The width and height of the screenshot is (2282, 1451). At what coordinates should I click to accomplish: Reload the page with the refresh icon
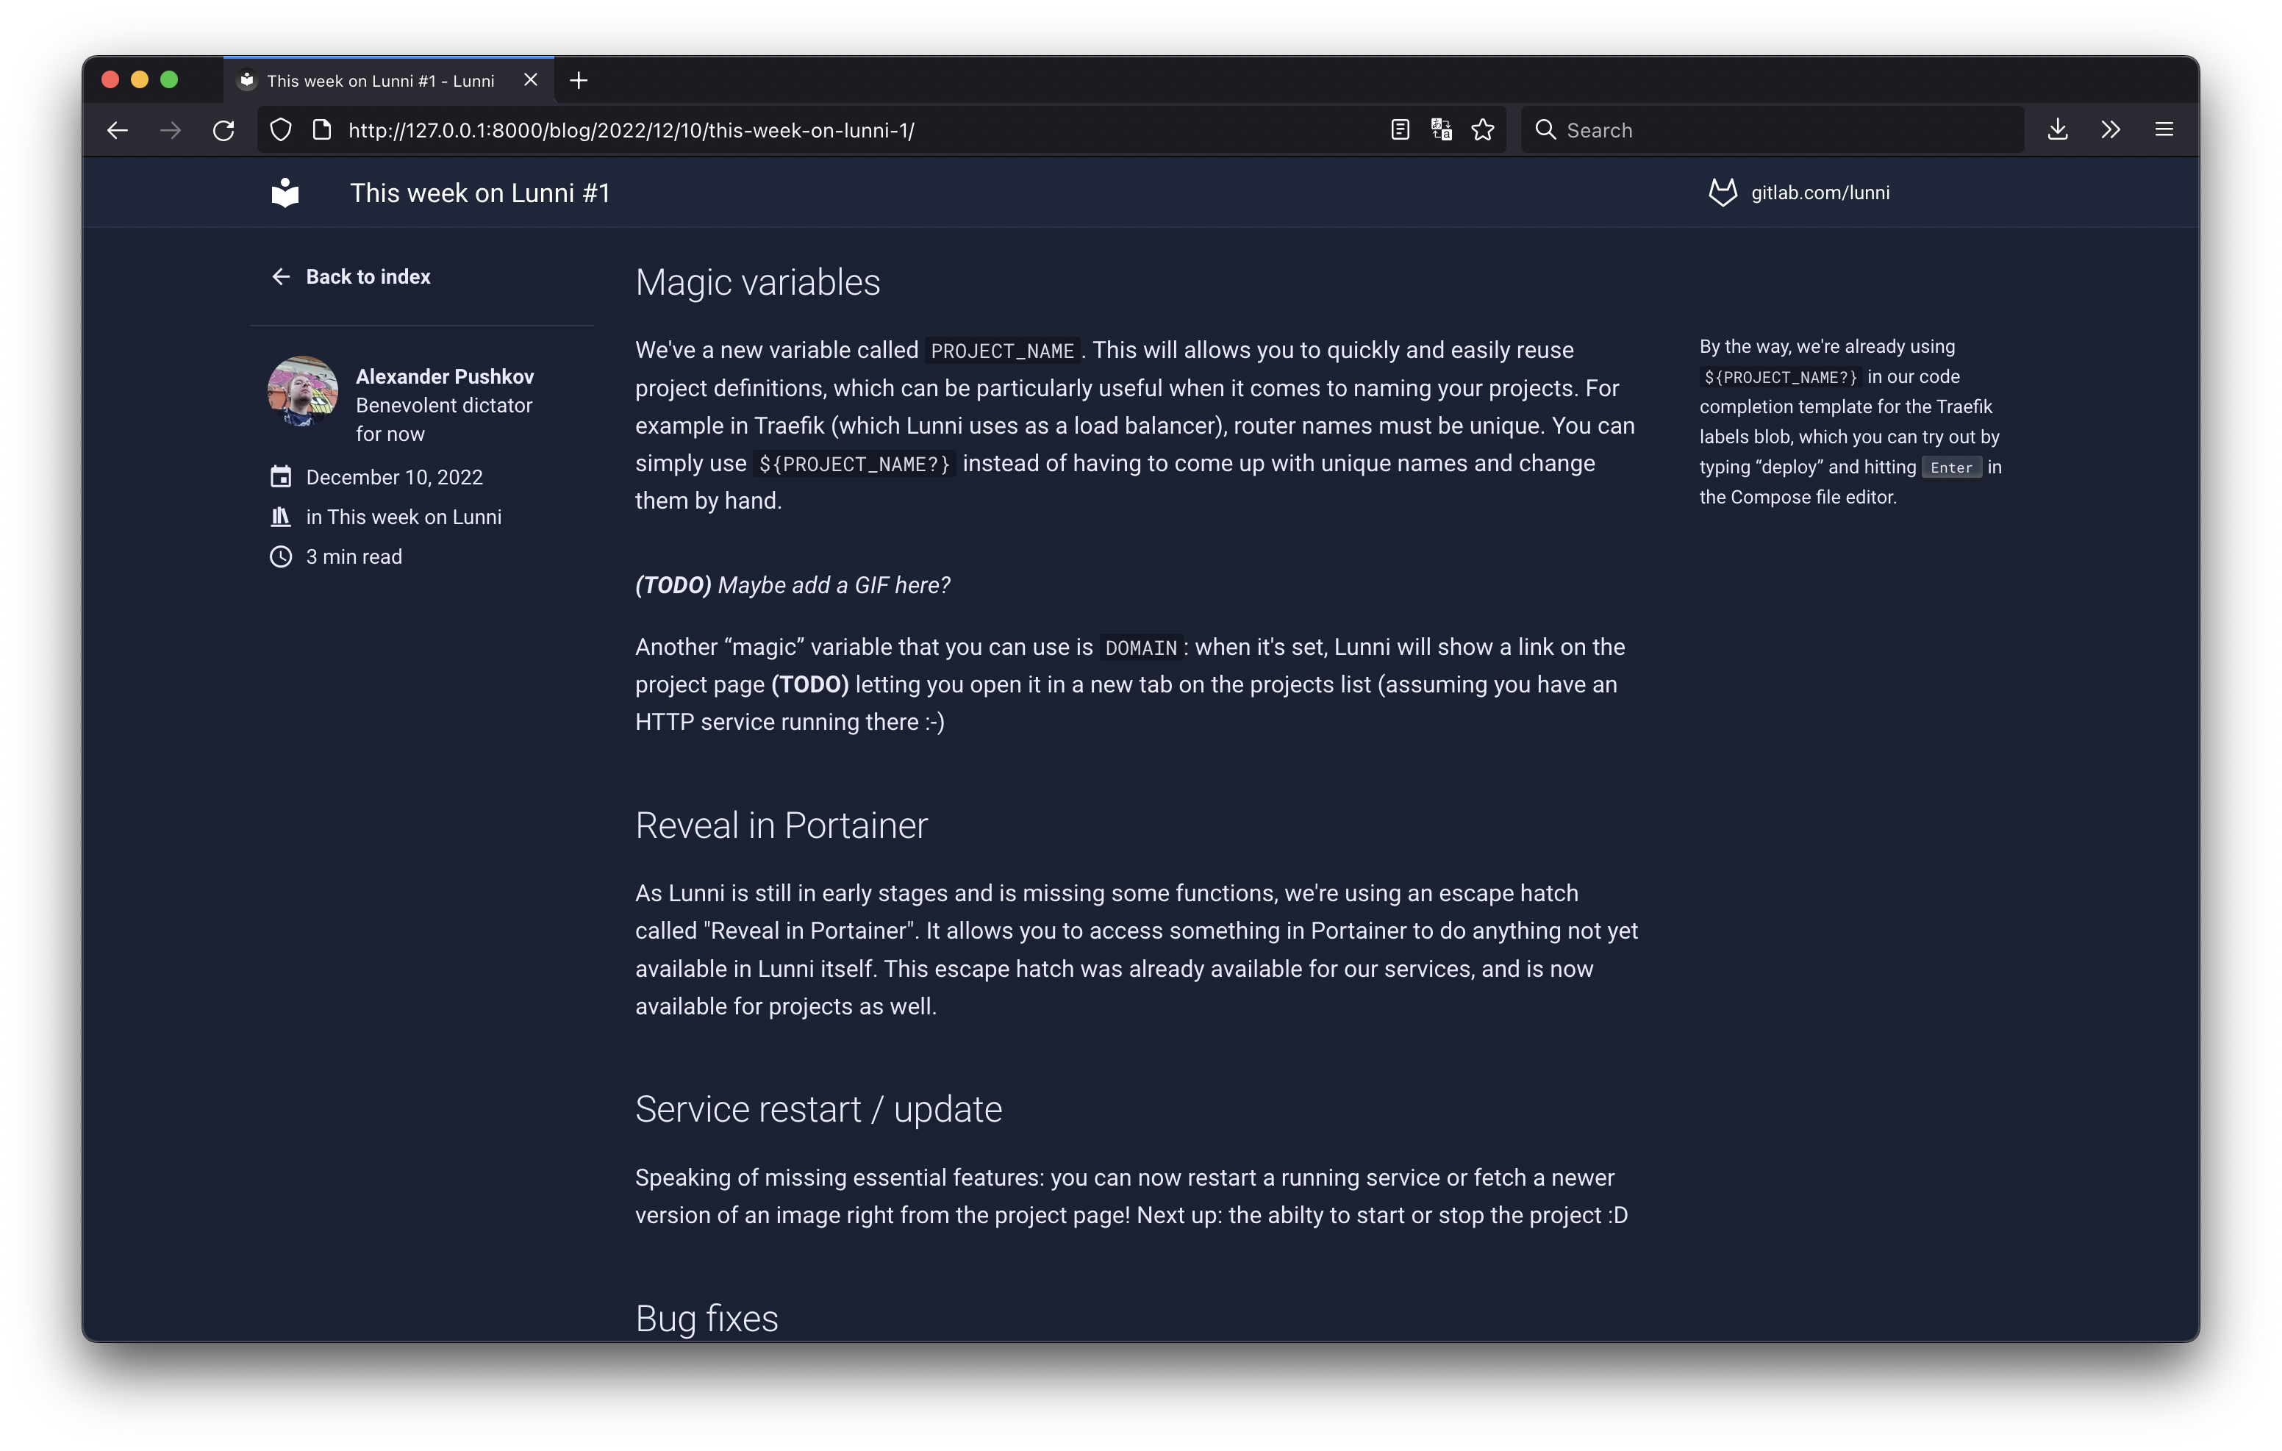point(223,130)
